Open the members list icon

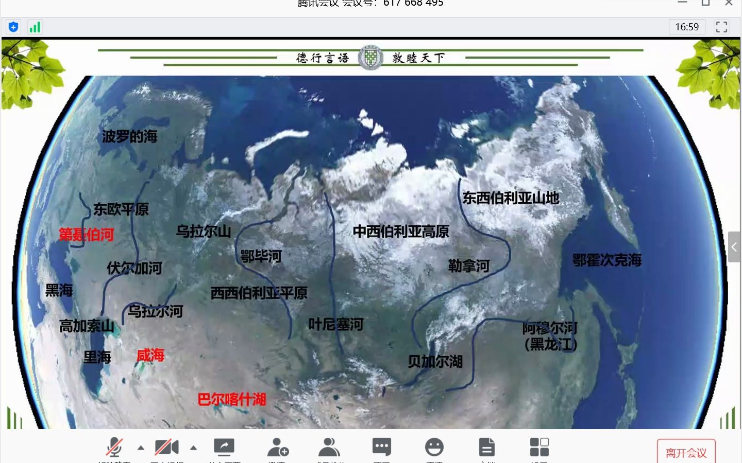(329, 447)
